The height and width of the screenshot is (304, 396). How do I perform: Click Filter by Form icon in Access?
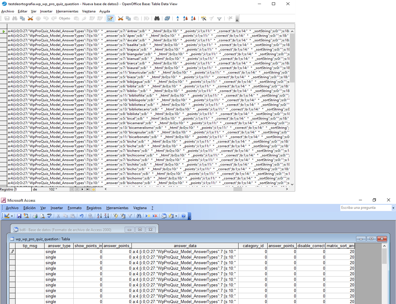coord(123,216)
